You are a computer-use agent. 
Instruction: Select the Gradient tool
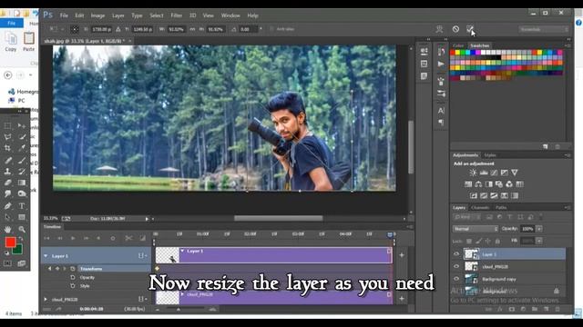22,183
